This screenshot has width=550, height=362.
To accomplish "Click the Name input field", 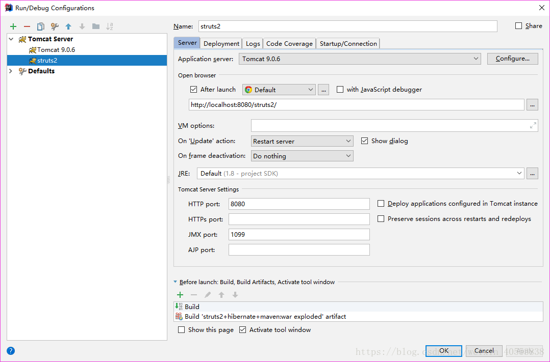I will (x=347, y=26).
